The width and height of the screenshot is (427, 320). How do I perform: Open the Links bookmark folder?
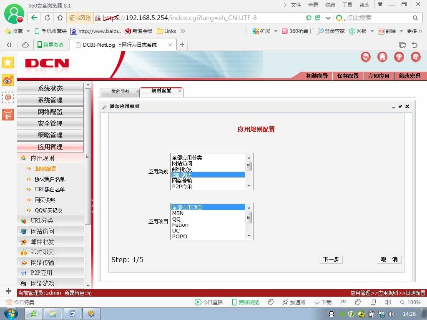(167, 31)
